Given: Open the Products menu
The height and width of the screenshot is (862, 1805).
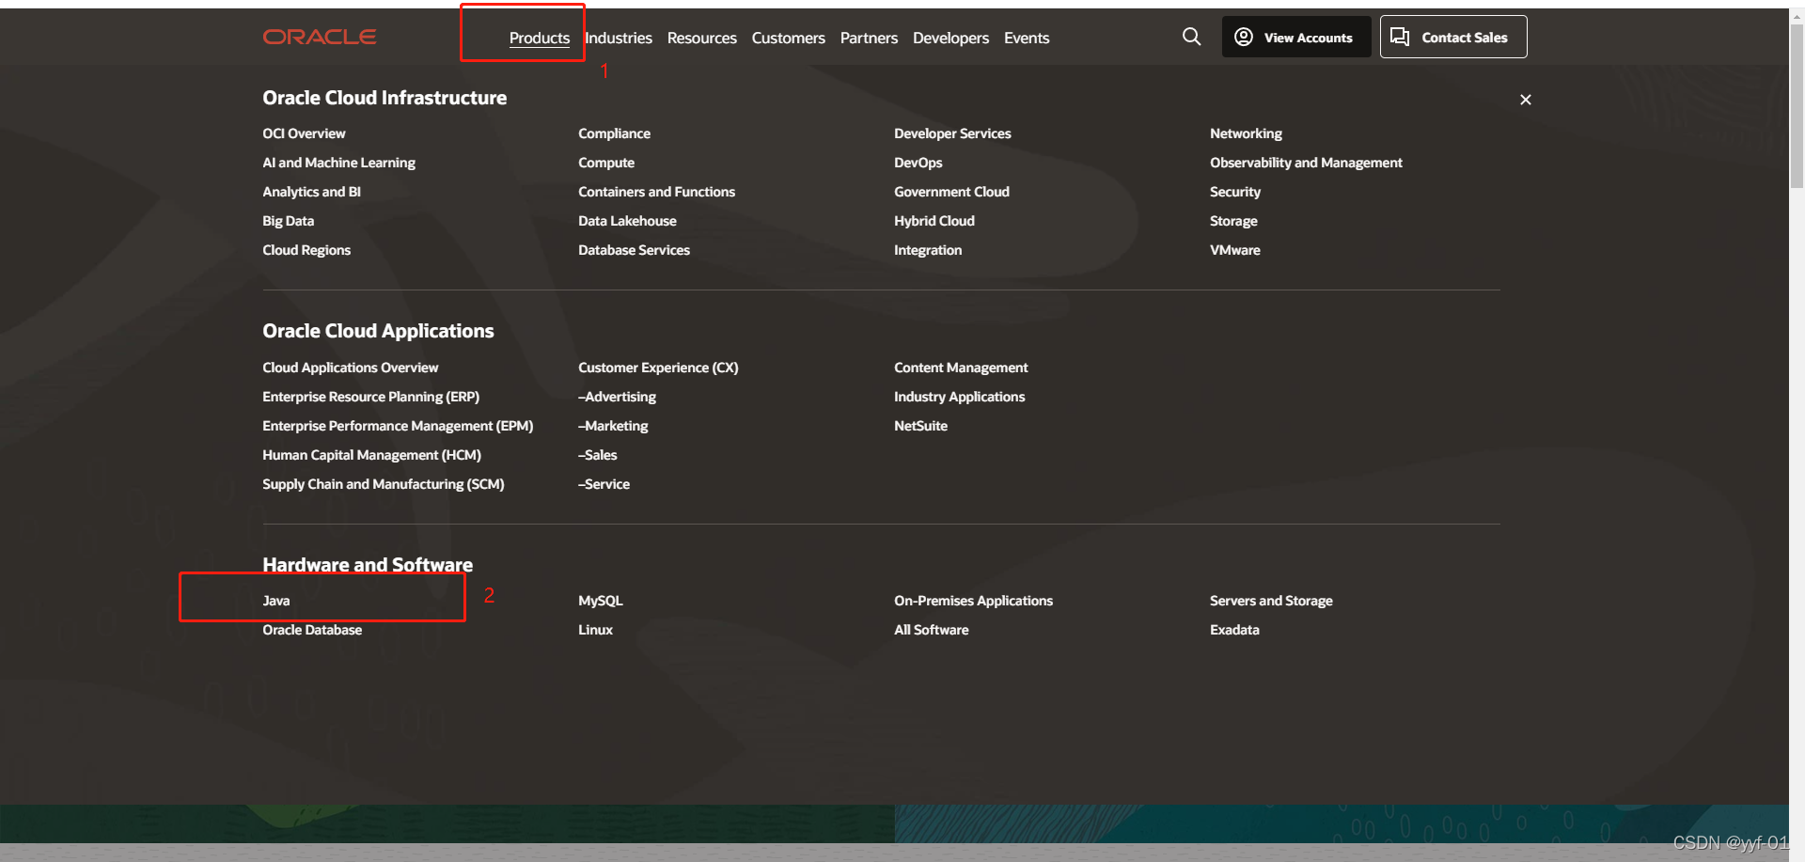Looking at the screenshot, I should click(x=540, y=38).
